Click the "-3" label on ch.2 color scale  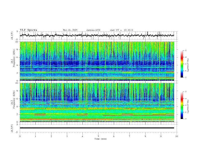[185, 92]
